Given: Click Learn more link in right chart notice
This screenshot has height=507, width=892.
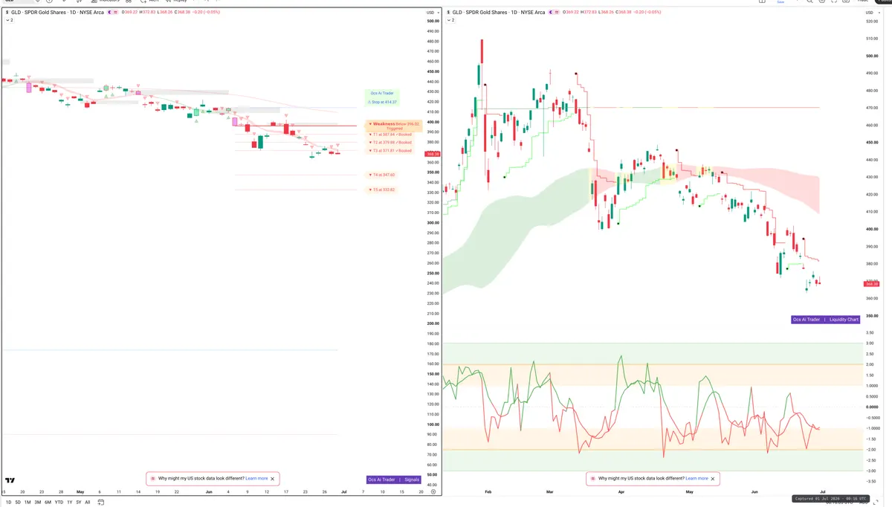Looking at the screenshot, I should [x=697, y=479].
